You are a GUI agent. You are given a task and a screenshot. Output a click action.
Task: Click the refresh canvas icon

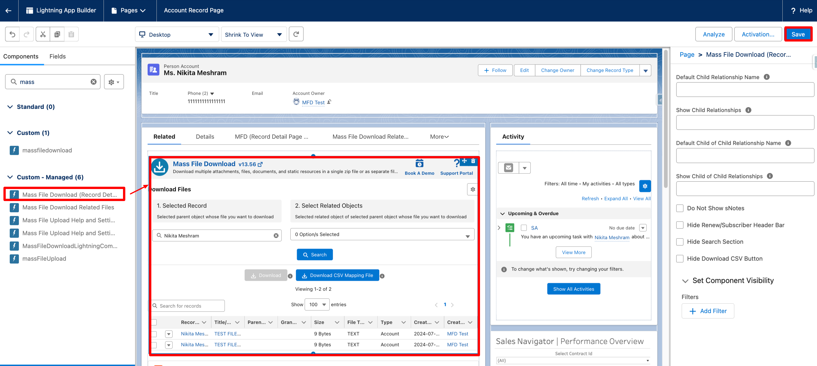click(296, 34)
